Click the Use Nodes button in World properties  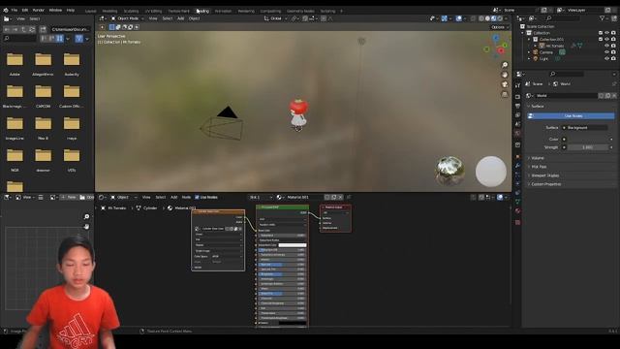coord(571,116)
